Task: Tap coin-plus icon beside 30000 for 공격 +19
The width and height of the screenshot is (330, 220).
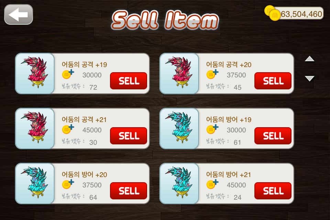Action: coord(68,74)
